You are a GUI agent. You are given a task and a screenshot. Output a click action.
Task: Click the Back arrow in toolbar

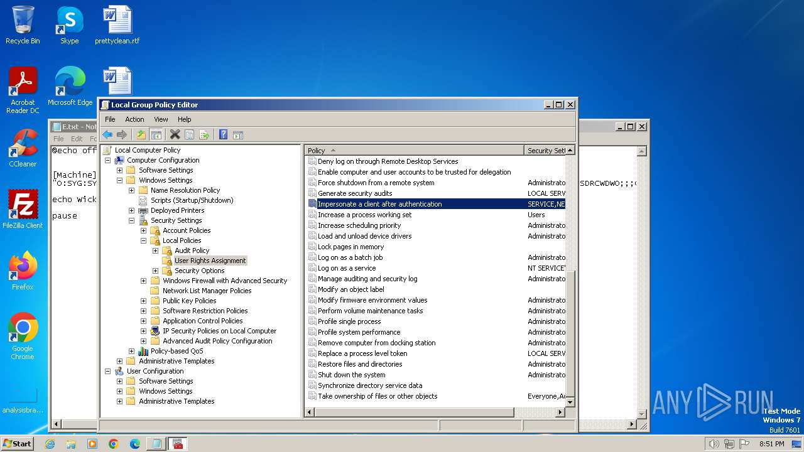coord(107,134)
